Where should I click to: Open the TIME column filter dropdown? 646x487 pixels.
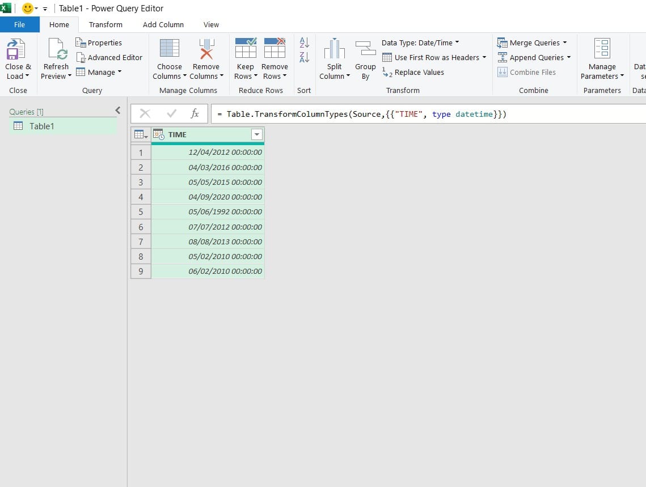pos(256,134)
